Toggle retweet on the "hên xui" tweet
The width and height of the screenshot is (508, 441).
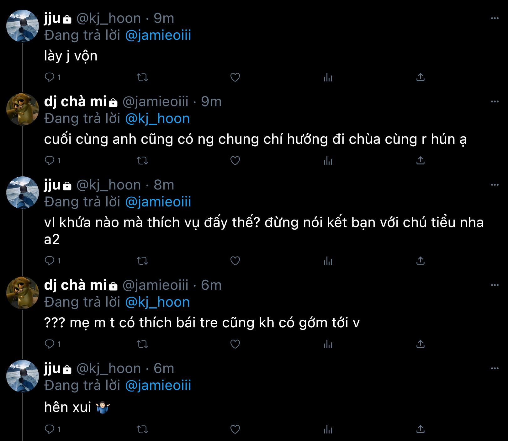click(x=142, y=429)
